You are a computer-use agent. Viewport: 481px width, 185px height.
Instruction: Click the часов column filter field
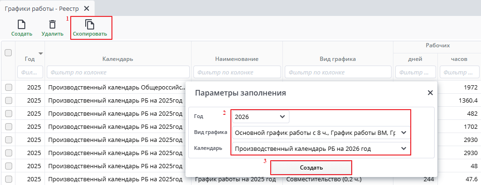click(x=459, y=73)
